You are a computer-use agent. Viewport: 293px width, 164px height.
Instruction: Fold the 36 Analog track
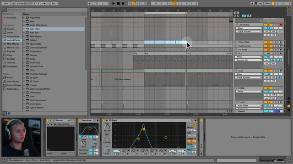pos(237,25)
